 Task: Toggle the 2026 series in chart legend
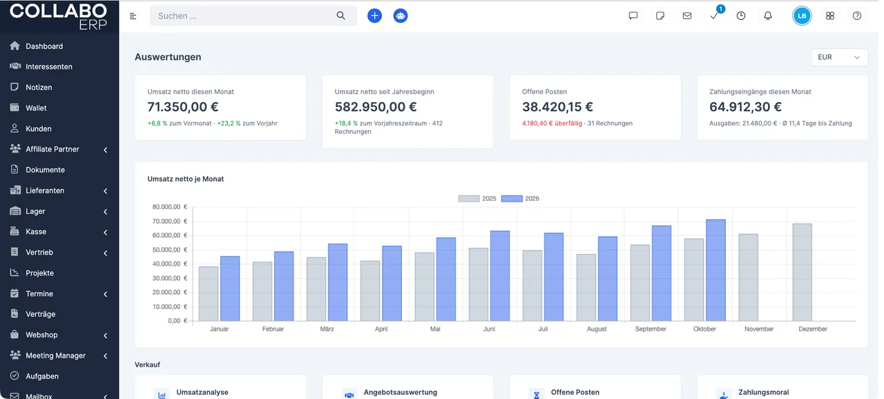click(520, 198)
